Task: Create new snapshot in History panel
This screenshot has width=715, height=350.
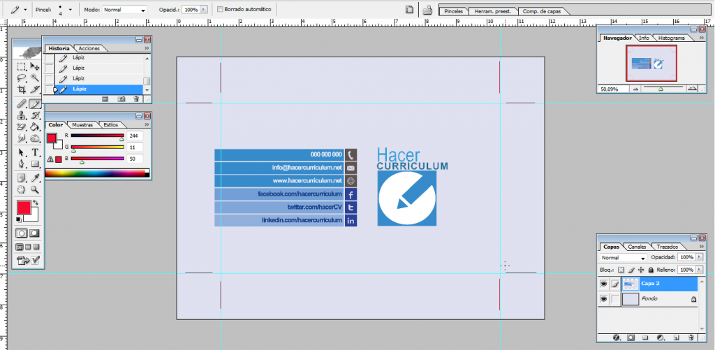Action: click(121, 99)
